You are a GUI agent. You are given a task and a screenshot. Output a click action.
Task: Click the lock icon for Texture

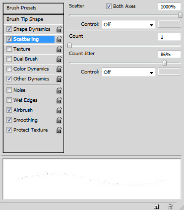(59, 49)
